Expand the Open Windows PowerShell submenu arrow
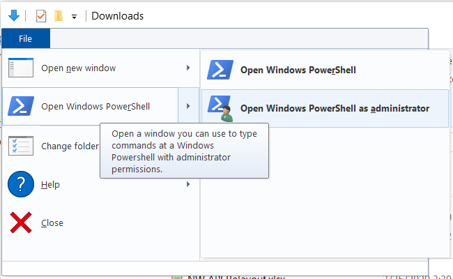The image size is (453, 279). 188,107
